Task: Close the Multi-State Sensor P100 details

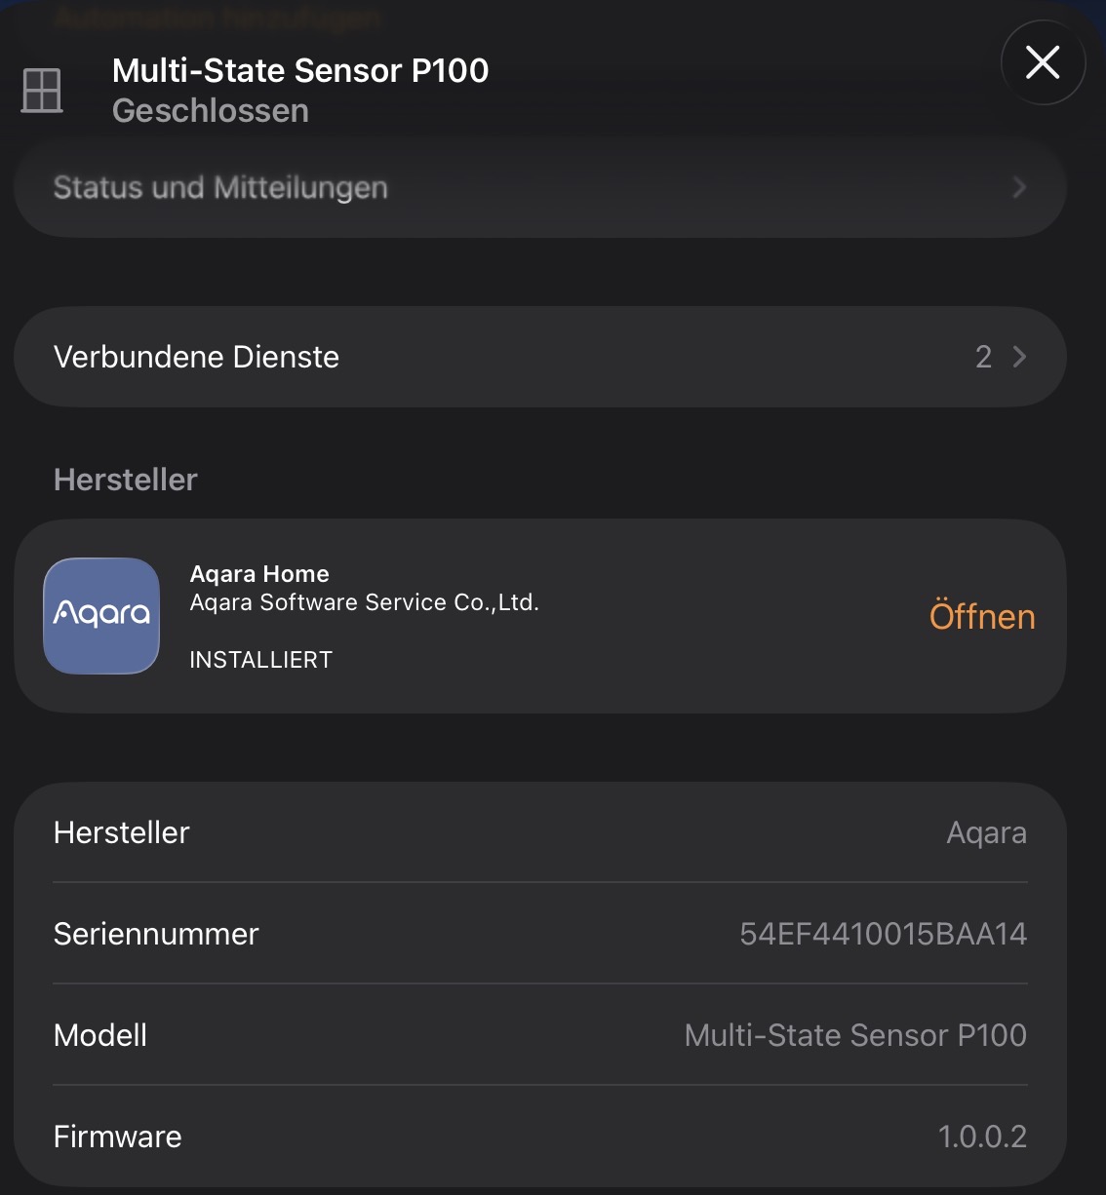Action: click(1043, 63)
